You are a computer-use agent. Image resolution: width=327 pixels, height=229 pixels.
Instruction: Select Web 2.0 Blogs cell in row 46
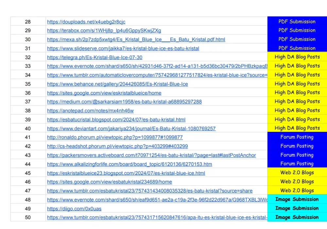coord(297,181)
